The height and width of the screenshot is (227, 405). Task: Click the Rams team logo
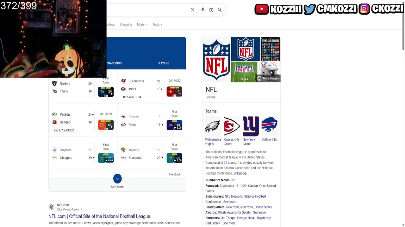(123, 125)
